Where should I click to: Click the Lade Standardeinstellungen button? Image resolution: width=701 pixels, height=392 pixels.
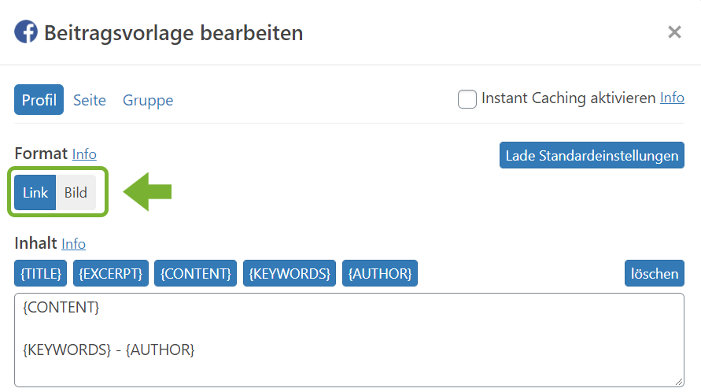[x=592, y=155]
